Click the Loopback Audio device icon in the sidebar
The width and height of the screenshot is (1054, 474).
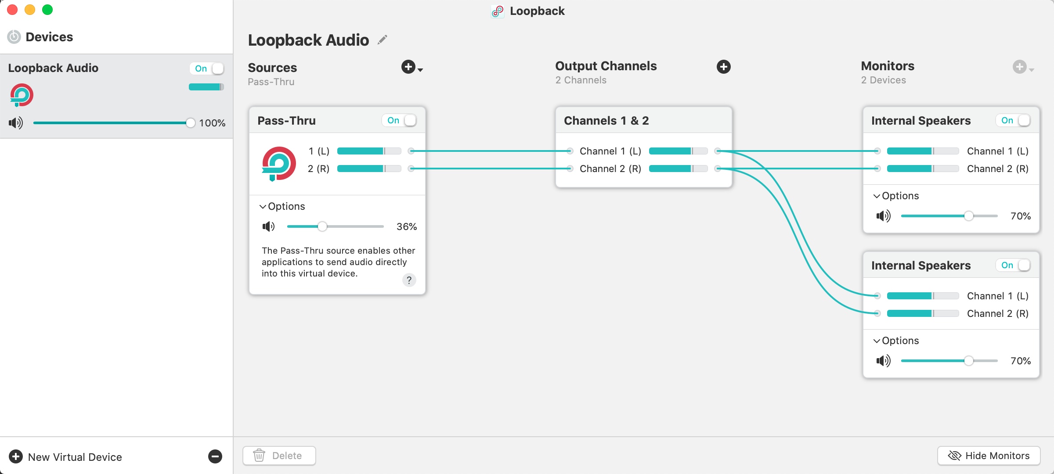(x=22, y=95)
